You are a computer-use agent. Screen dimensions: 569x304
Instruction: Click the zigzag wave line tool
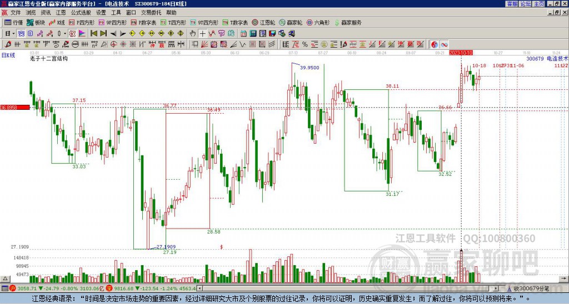pyautogui.click(x=243, y=44)
